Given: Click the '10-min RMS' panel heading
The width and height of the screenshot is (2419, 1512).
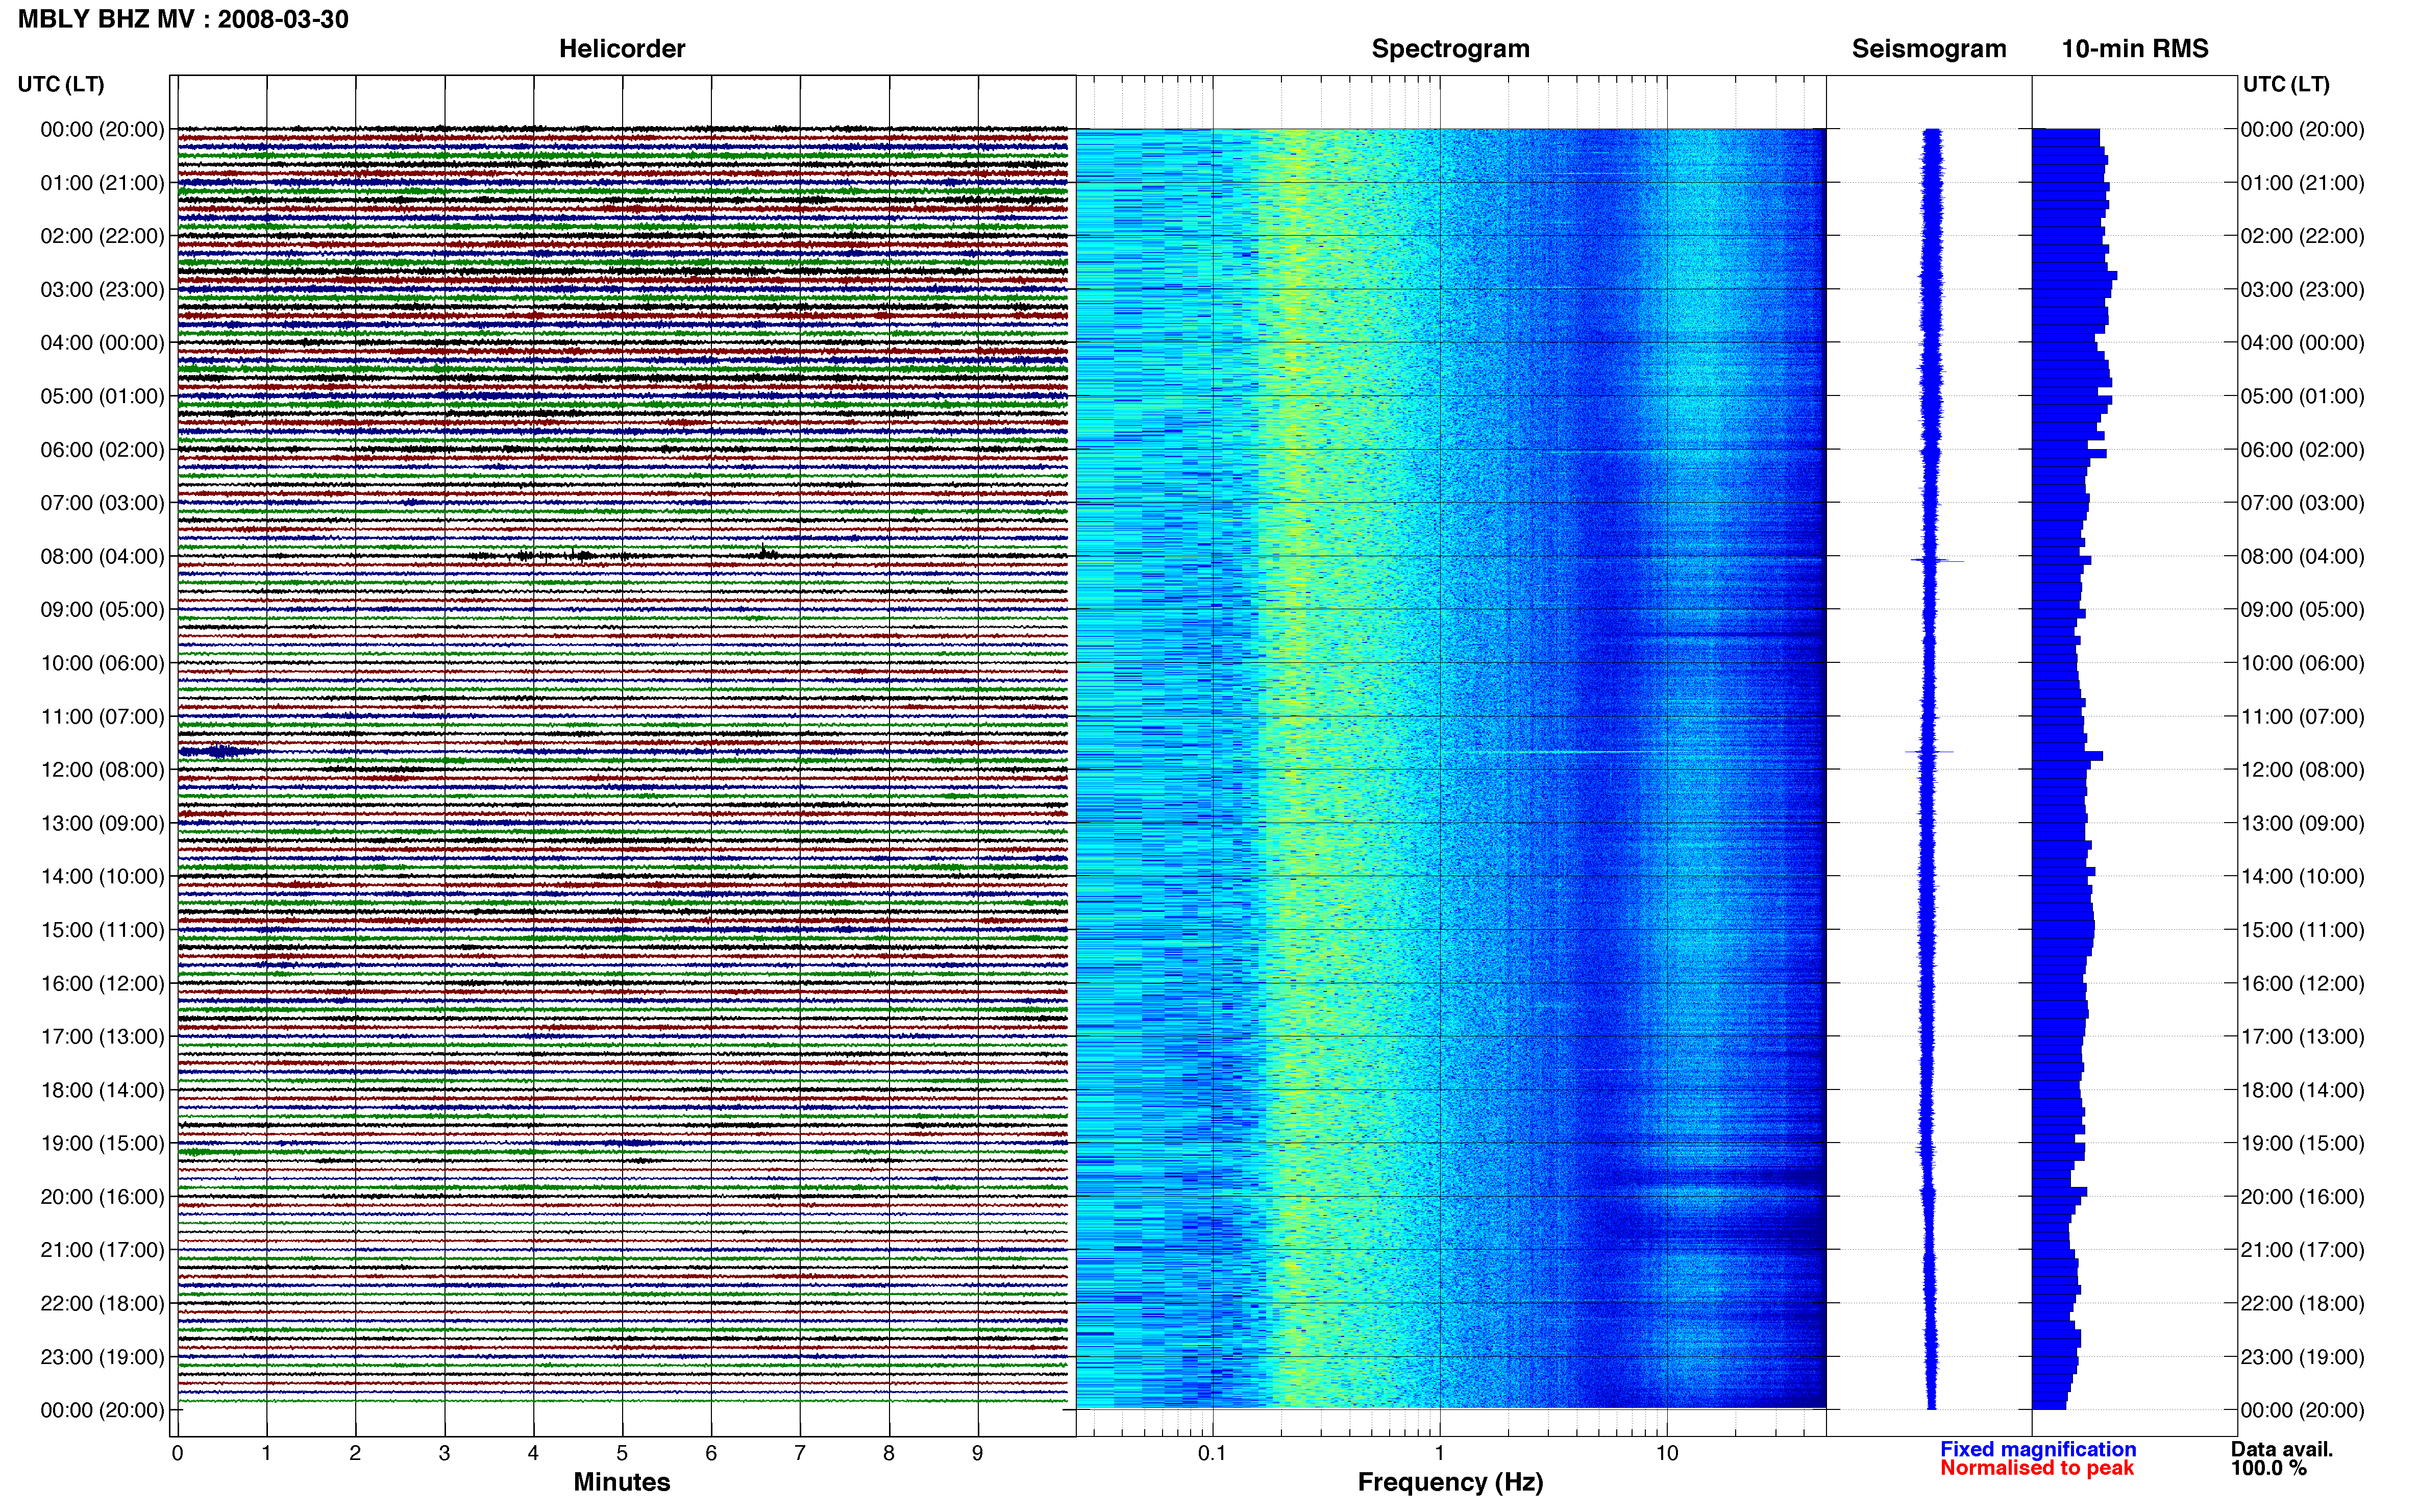Looking at the screenshot, I should (2135, 49).
